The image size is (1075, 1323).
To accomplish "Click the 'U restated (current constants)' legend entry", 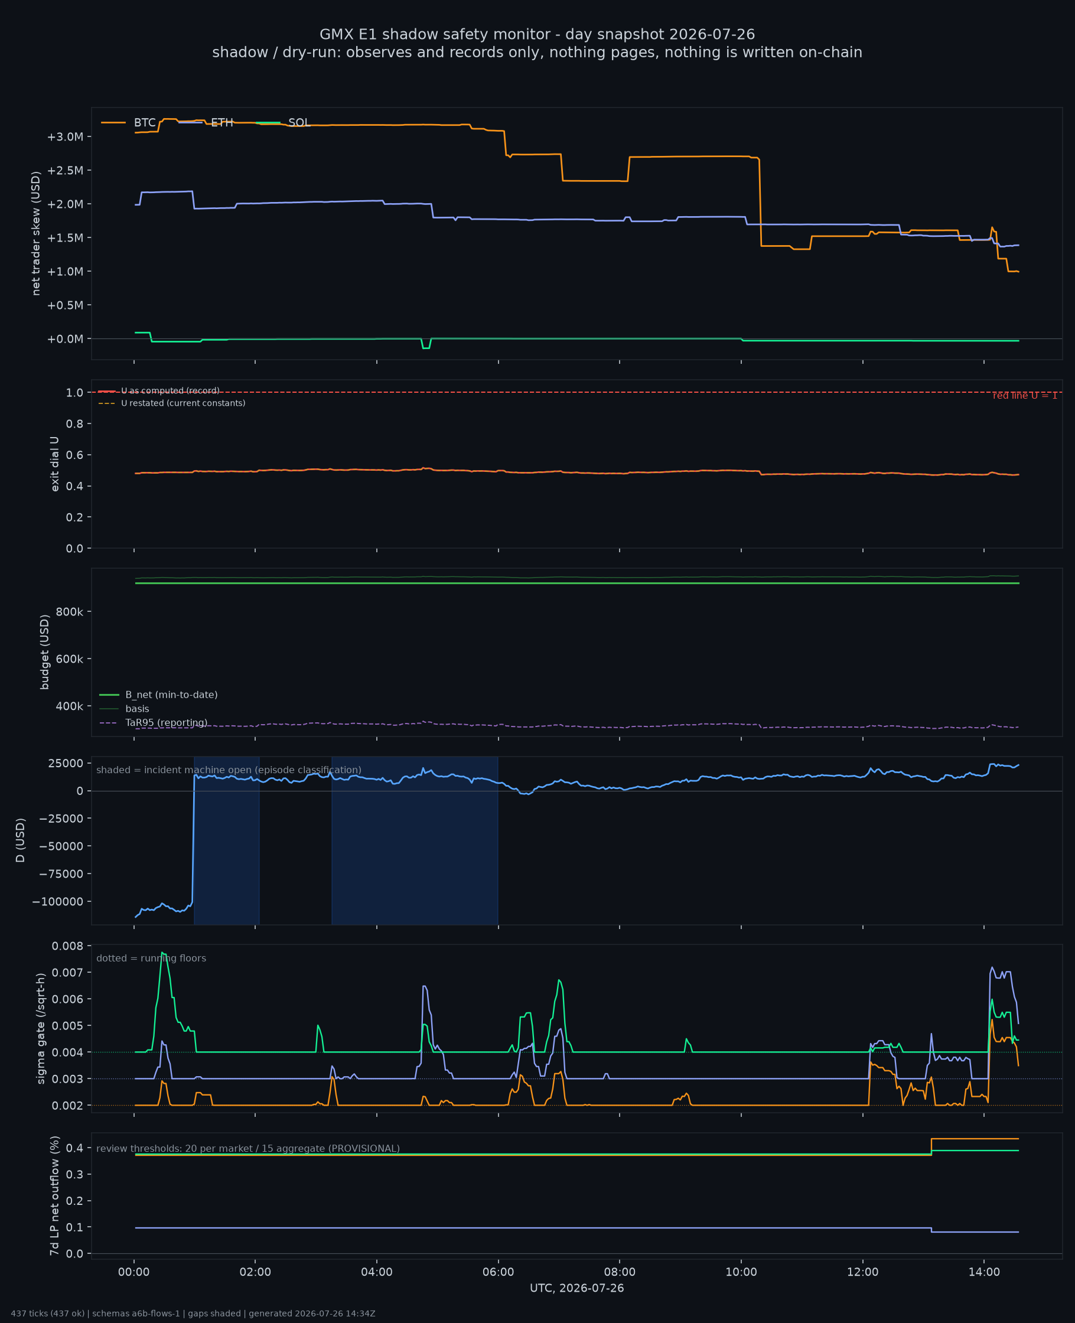I will pyautogui.click(x=183, y=403).
